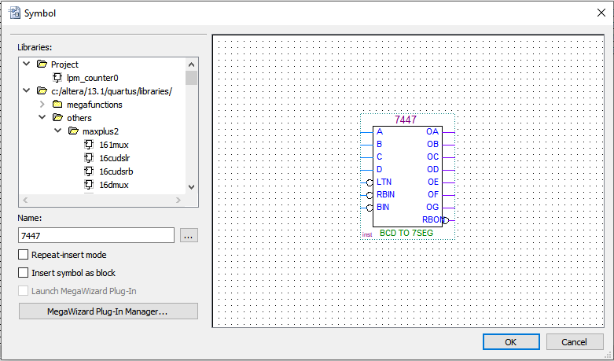Click the megafunctions folder icon
The height and width of the screenshot is (361, 614).
57,105
